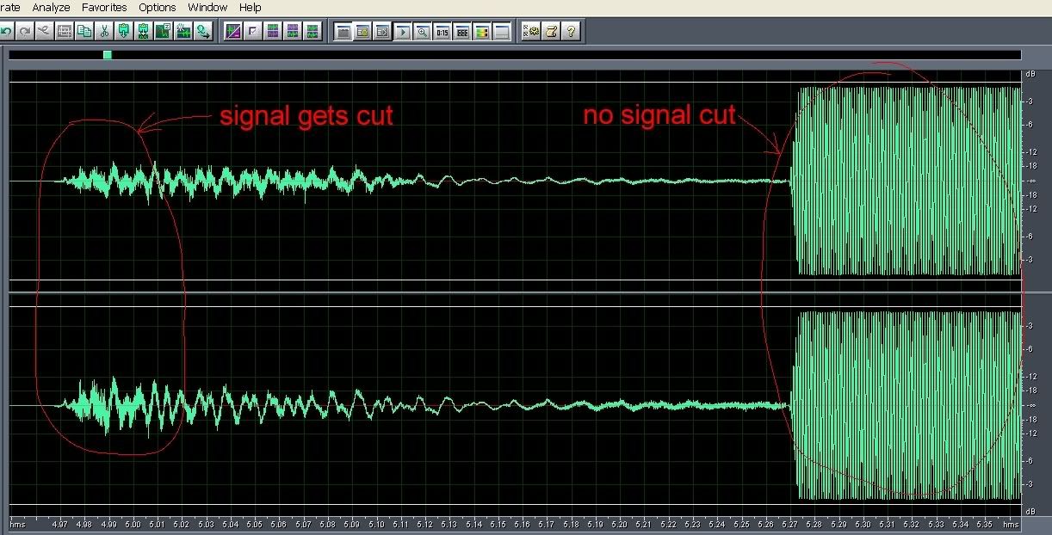The height and width of the screenshot is (535, 1052).
Task: Toggle the panel button with right arrow
Action: coord(382,32)
